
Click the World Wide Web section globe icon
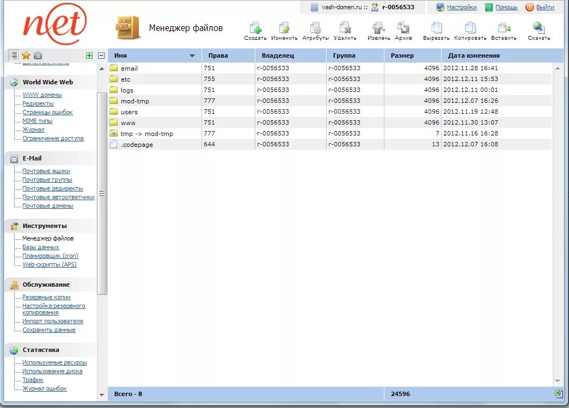(14, 82)
